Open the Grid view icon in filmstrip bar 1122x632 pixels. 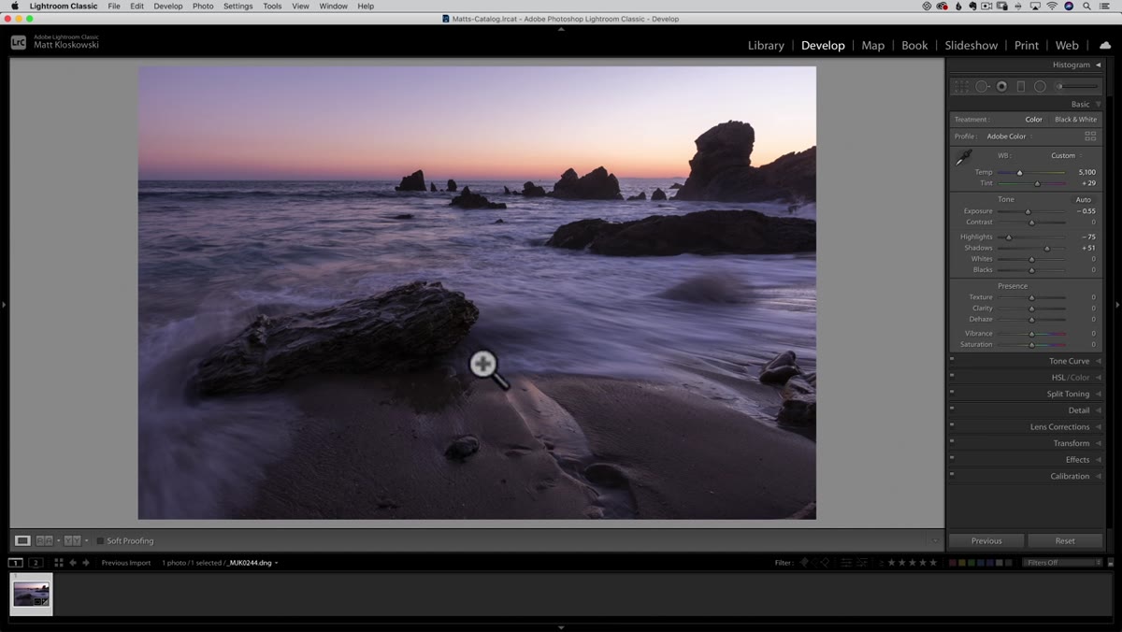click(58, 563)
